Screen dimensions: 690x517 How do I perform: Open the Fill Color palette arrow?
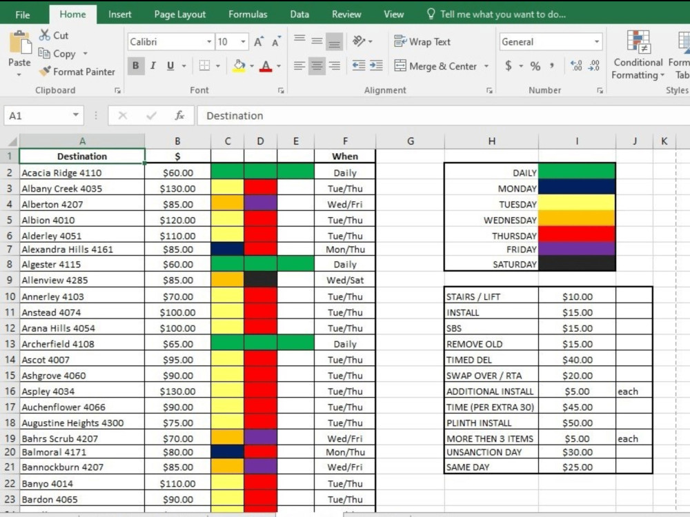click(252, 66)
